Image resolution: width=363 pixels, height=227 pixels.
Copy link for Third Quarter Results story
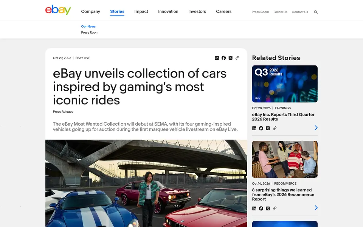(x=275, y=128)
